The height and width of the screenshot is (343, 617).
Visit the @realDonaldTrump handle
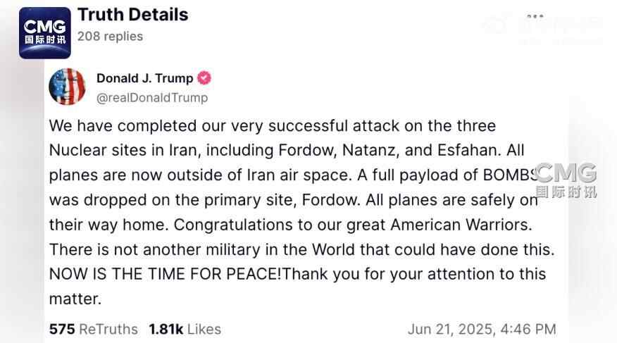pyautogui.click(x=152, y=97)
